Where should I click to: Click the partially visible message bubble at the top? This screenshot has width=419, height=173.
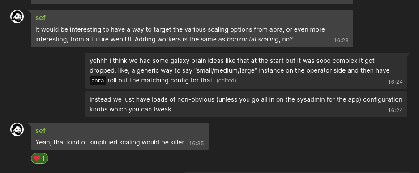pyautogui.click(x=192, y=2)
